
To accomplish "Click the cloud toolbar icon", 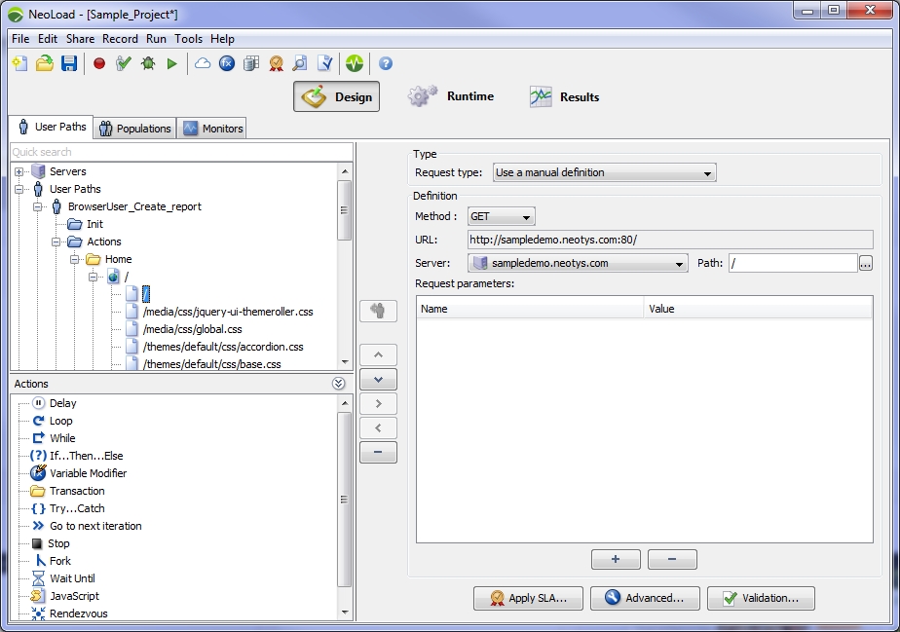I will (x=203, y=63).
